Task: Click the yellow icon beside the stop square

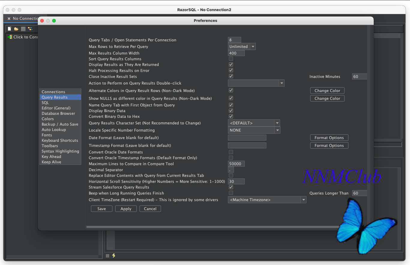Action: pos(114,256)
